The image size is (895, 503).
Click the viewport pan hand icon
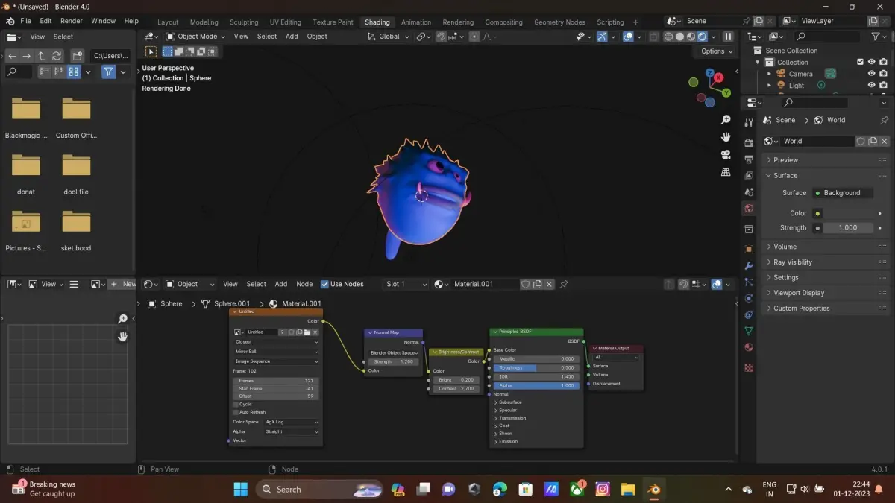point(726,137)
